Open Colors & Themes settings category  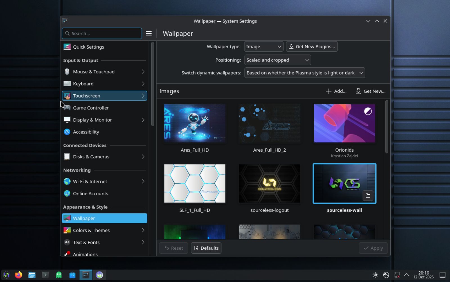[104, 230]
